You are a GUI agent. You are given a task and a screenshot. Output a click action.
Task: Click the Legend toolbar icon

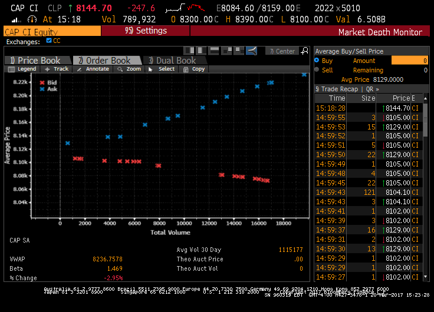11,69
